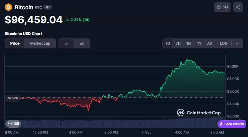Click the 12:00 PM time axis label
Screen dimensions: 248x137
click(40, 132)
